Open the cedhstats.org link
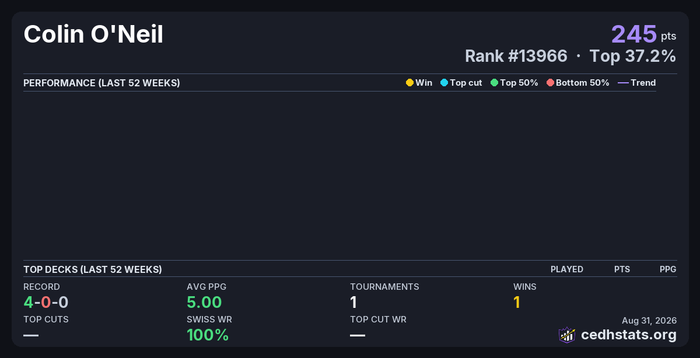700x358 pixels. [629, 335]
